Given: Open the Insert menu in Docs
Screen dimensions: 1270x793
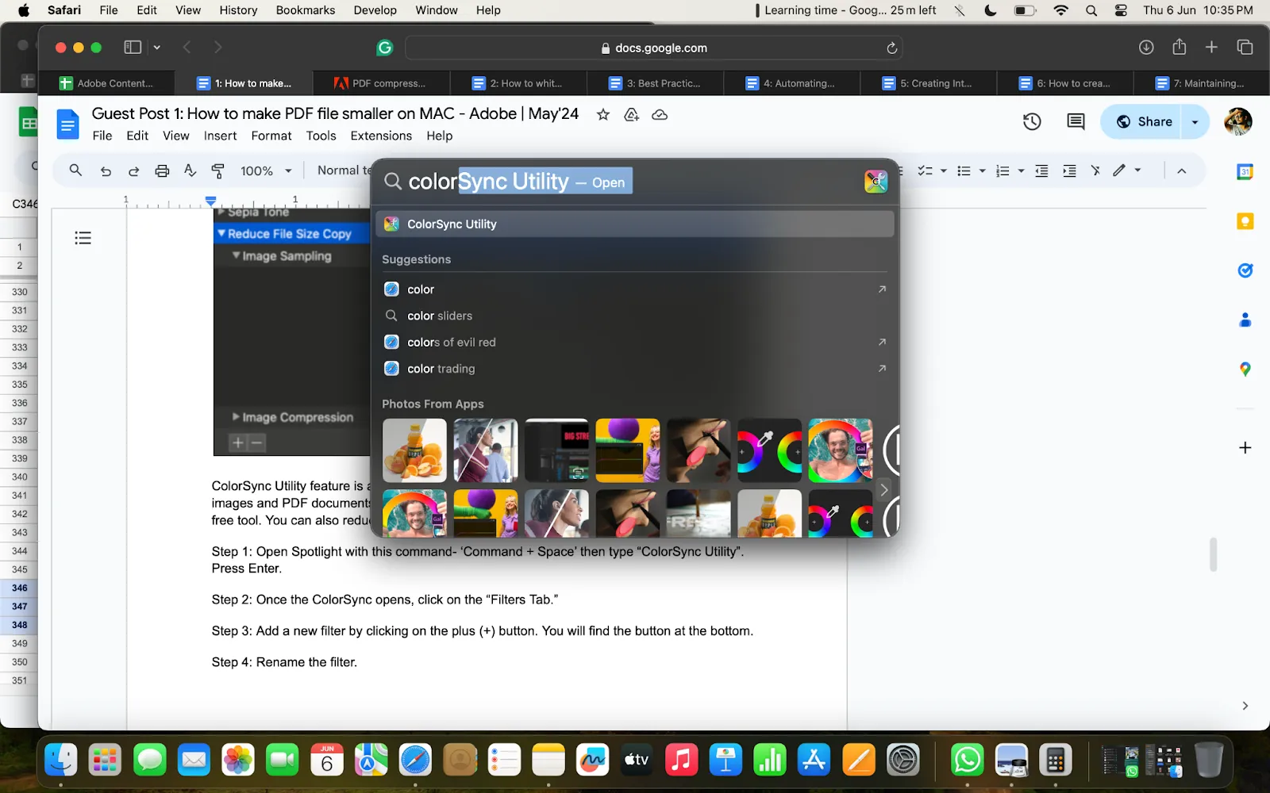Looking at the screenshot, I should [220, 136].
